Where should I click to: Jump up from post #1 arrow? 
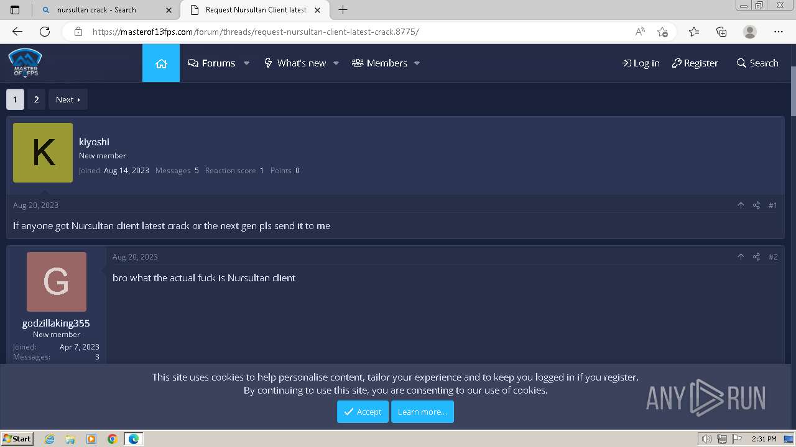tap(741, 205)
